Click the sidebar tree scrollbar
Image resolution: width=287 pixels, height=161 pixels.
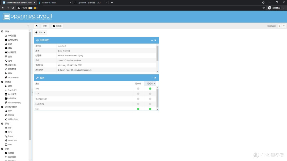point(30,86)
